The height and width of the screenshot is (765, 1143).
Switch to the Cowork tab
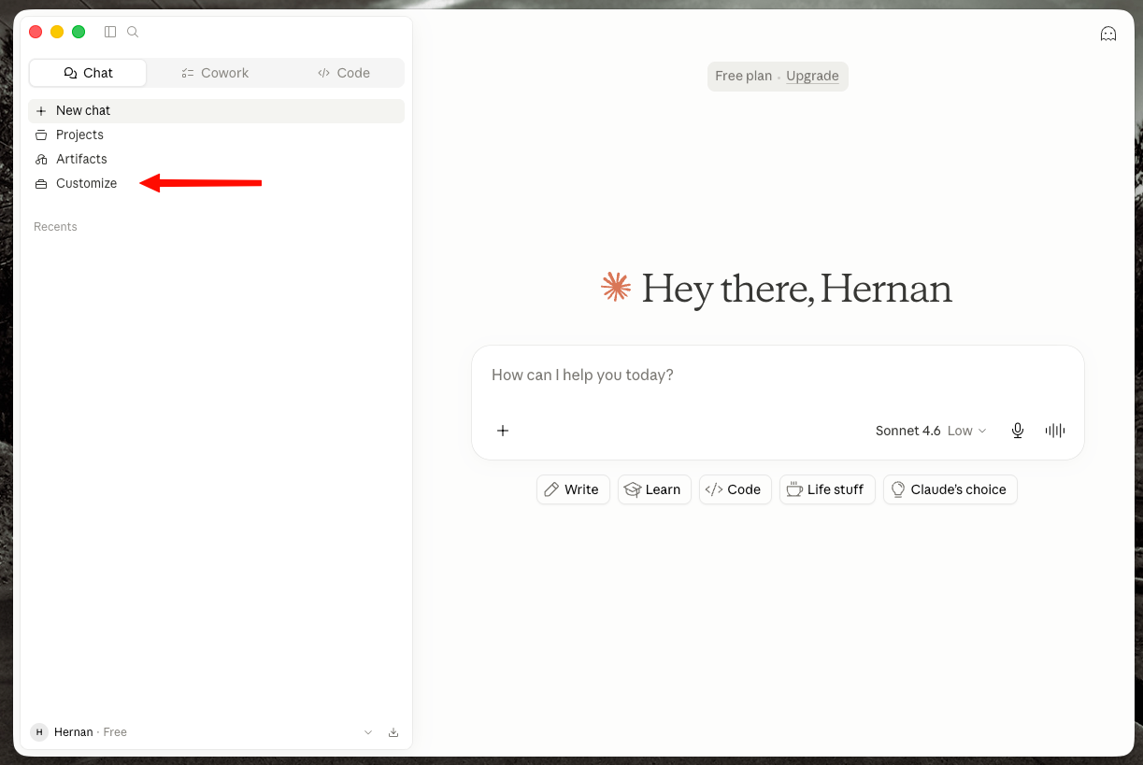215,73
